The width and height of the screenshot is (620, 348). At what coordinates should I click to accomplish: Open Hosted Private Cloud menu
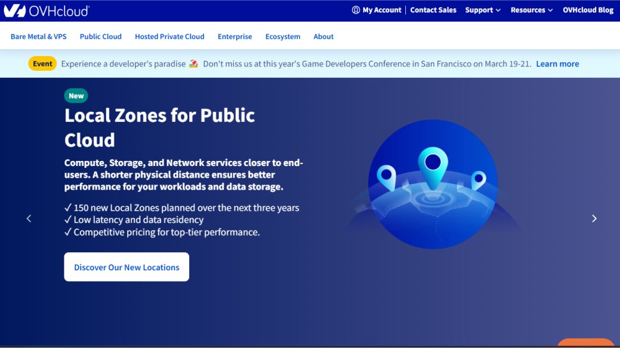[x=169, y=36]
